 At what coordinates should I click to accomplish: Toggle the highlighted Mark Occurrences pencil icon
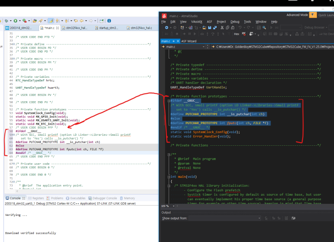coord(51,21)
